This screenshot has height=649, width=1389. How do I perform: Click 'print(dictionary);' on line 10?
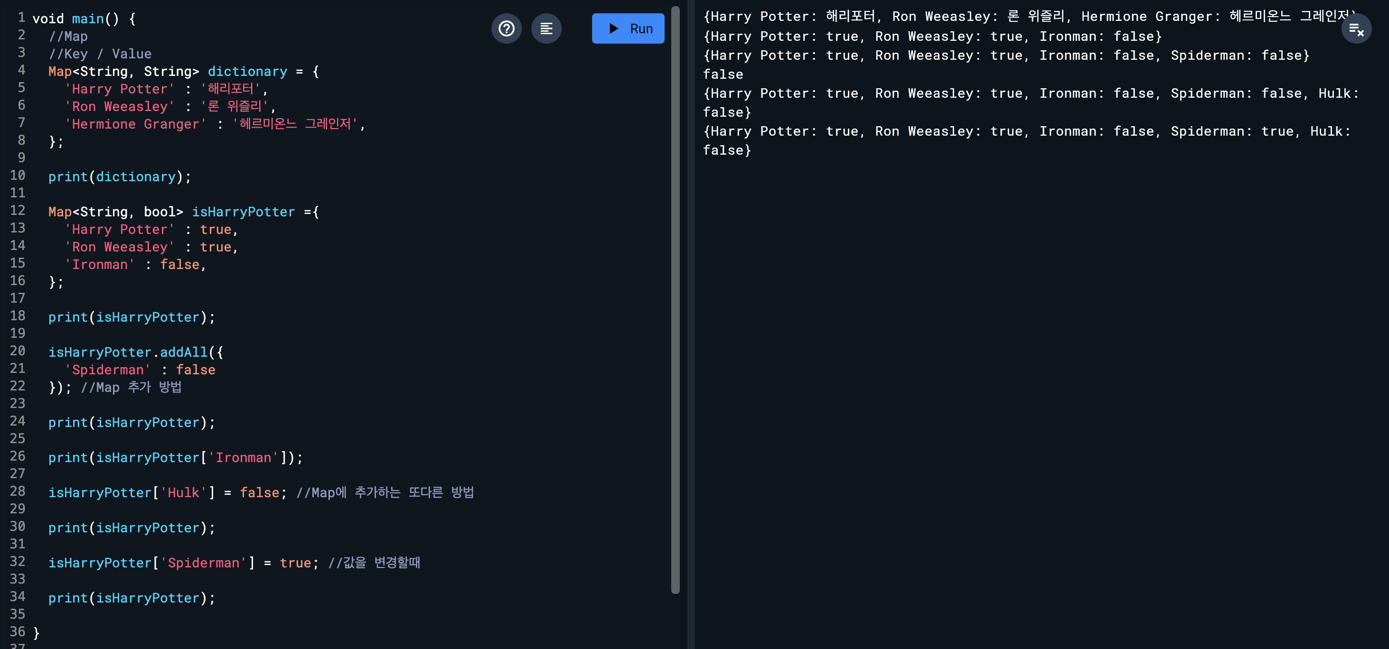120,177
